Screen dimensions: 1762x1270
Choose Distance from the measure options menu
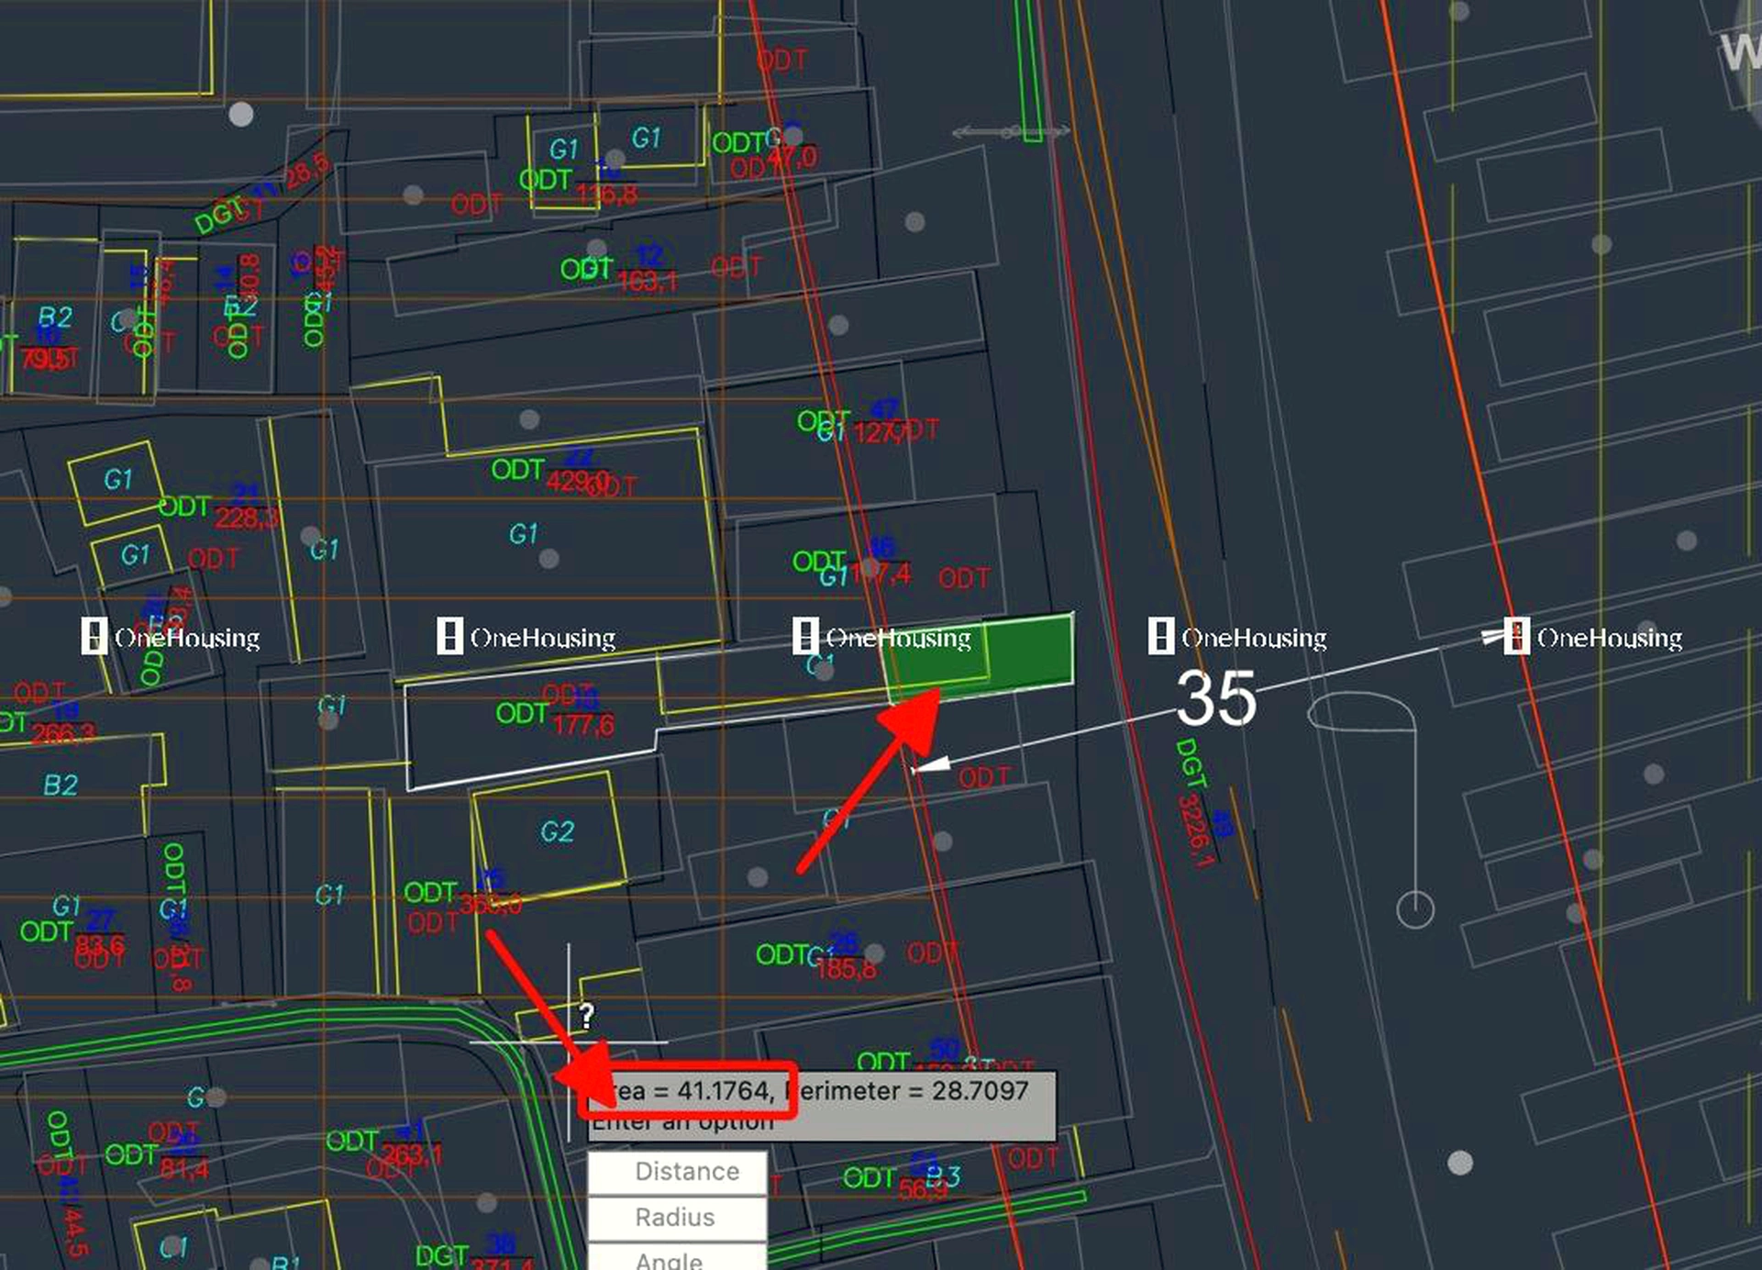click(x=677, y=1172)
